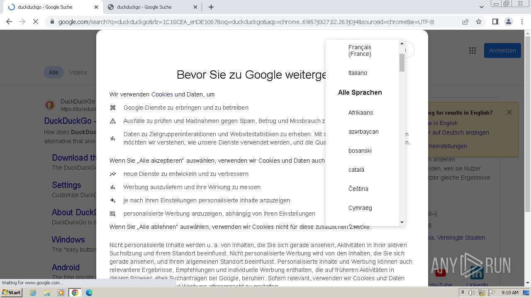Open the Android sitelink result
The width and height of the screenshot is (531, 298).
tap(66, 267)
